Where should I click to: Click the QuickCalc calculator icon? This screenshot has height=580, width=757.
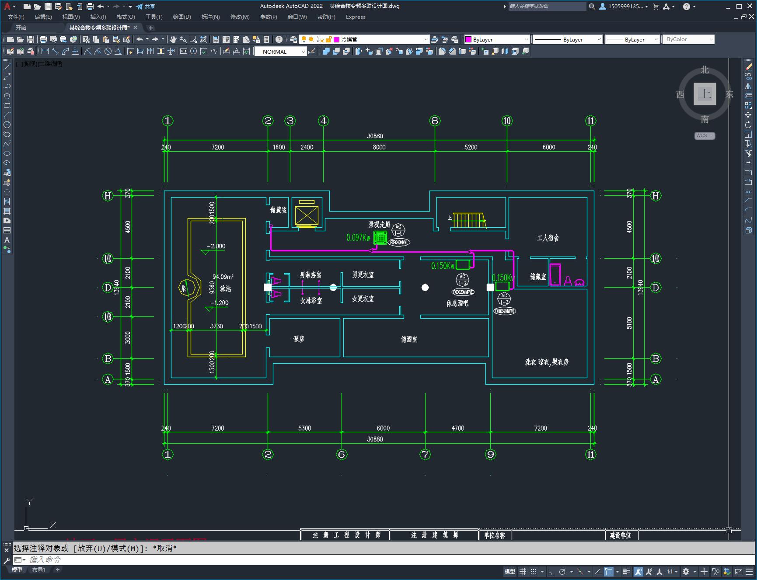[x=266, y=39]
